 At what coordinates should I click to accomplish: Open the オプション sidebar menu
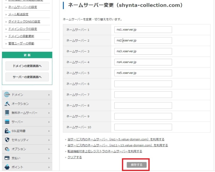tap(27, 149)
